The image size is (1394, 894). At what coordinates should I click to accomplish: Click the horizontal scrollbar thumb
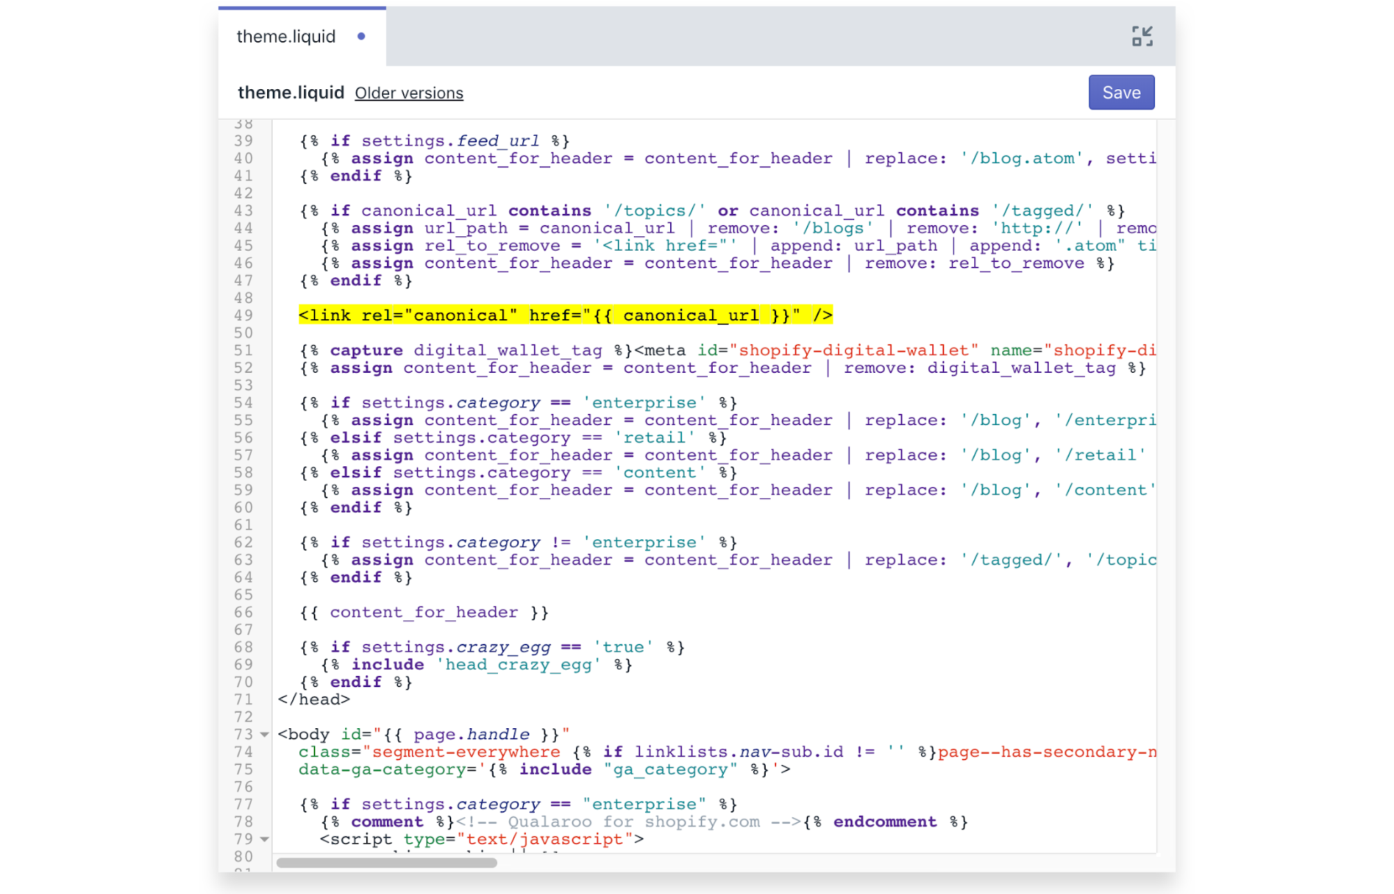386,863
